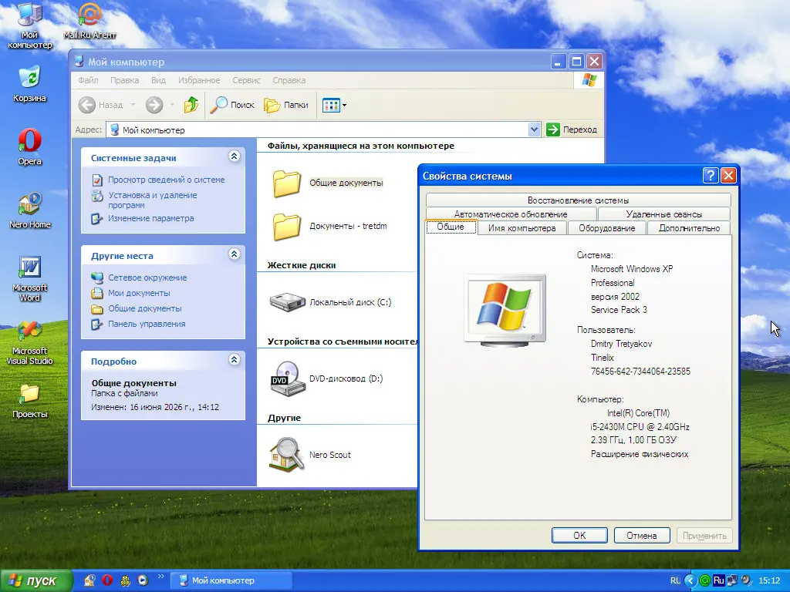Click Изменение параметра link
The width and height of the screenshot is (790, 592).
[x=150, y=218]
